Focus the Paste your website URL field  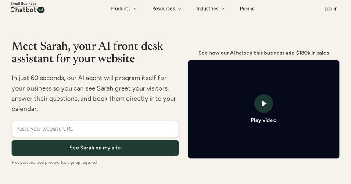coord(95,129)
